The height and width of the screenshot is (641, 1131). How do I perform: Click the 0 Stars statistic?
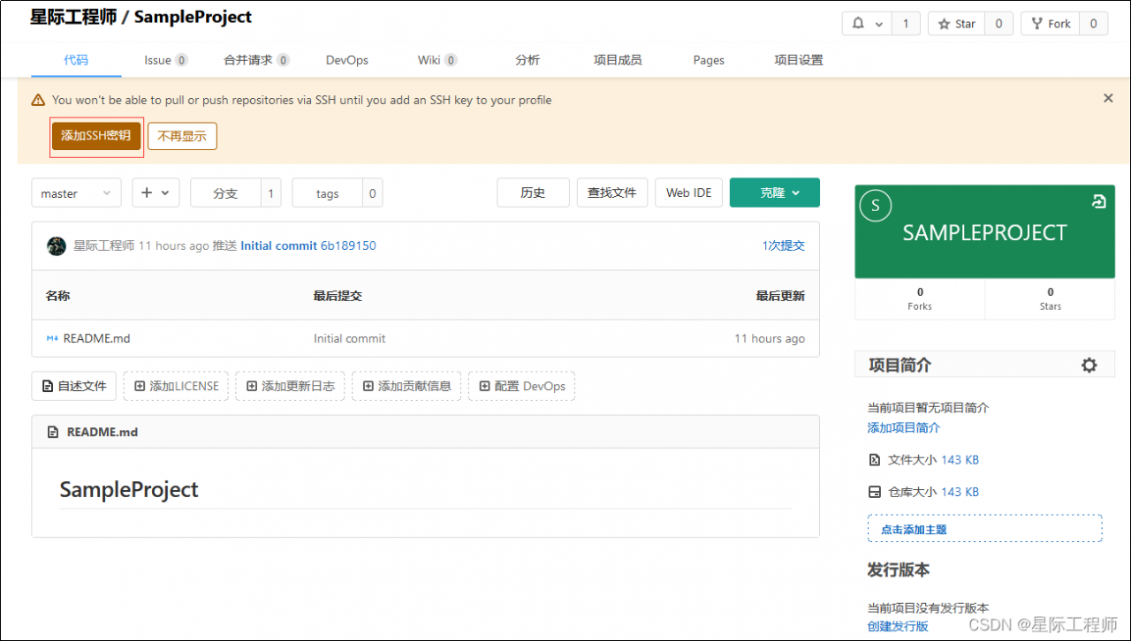(1051, 298)
